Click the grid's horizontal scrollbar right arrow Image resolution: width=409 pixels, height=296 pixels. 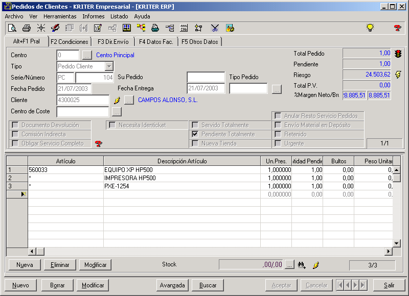pyautogui.click(x=388, y=251)
